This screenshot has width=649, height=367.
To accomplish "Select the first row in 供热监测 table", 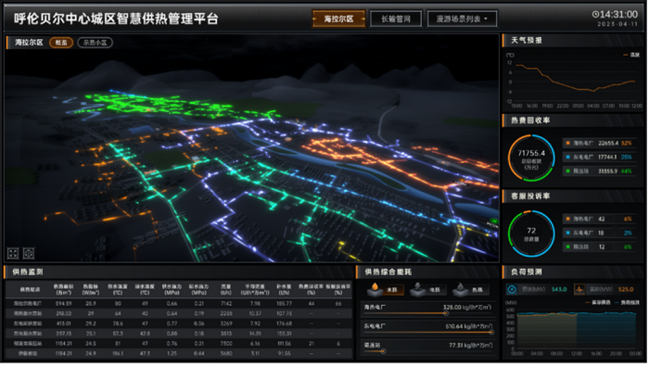I will (178, 304).
